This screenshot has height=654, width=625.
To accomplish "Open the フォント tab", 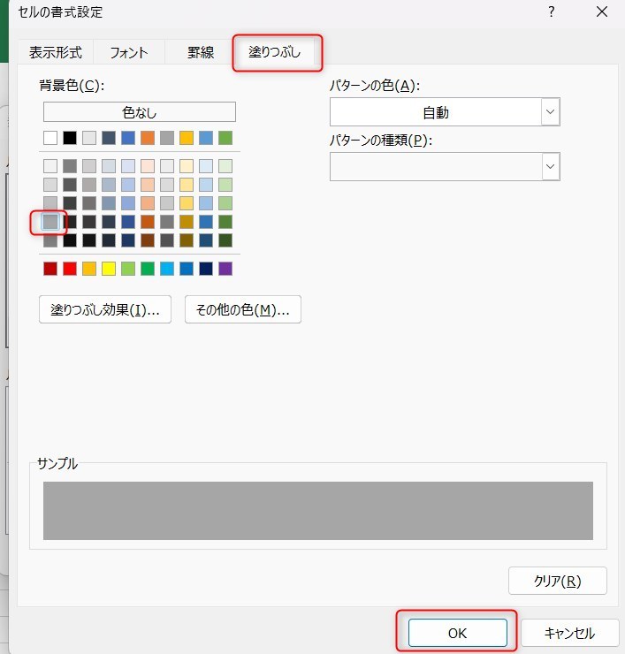I will (x=129, y=52).
